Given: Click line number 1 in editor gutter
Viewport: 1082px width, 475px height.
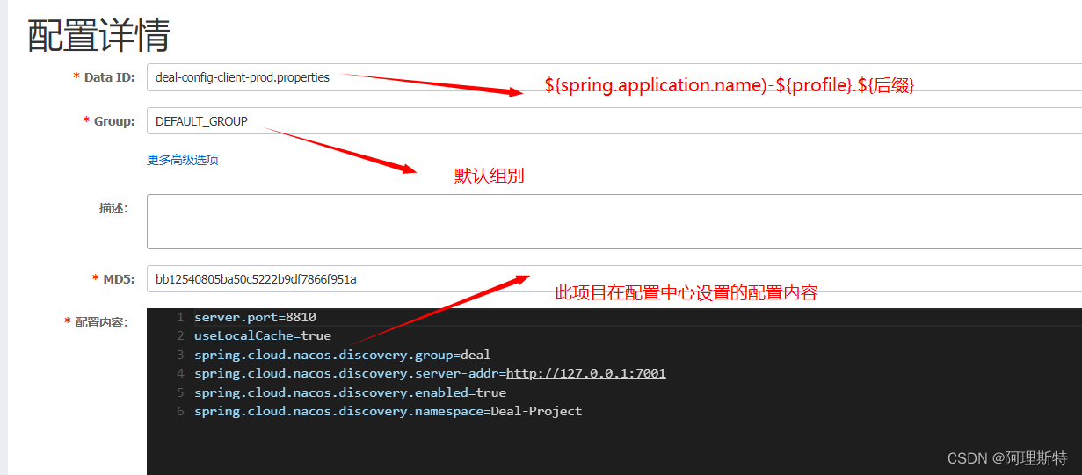Looking at the screenshot, I should click(x=180, y=317).
